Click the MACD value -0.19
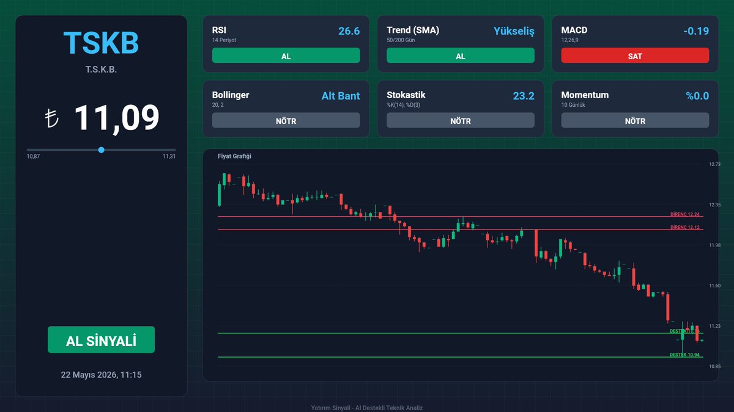The image size is (734, 412). click(696, 31)
